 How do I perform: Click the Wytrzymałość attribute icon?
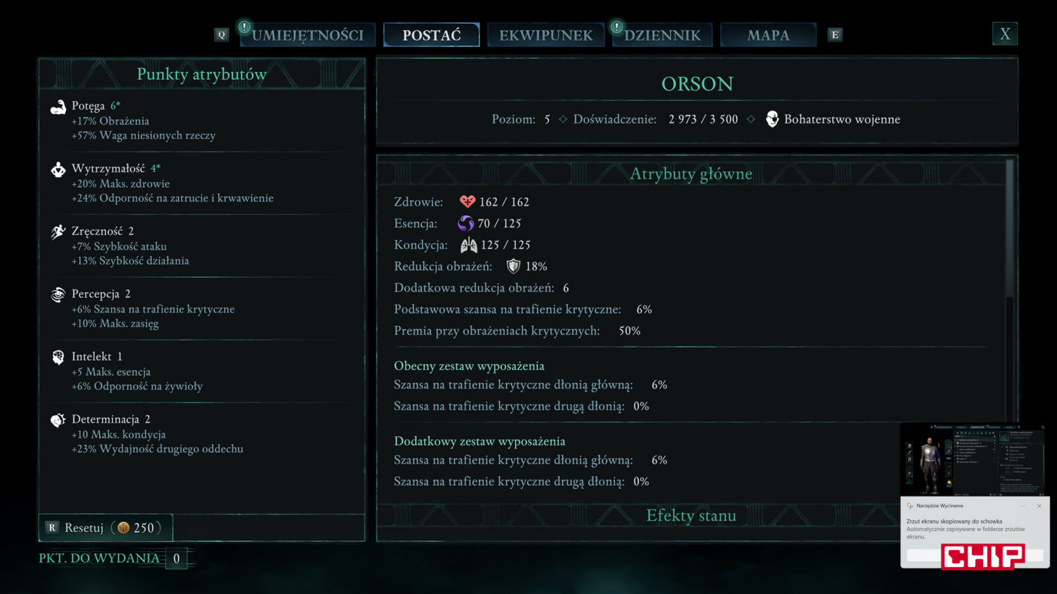(x=58, y=170)
